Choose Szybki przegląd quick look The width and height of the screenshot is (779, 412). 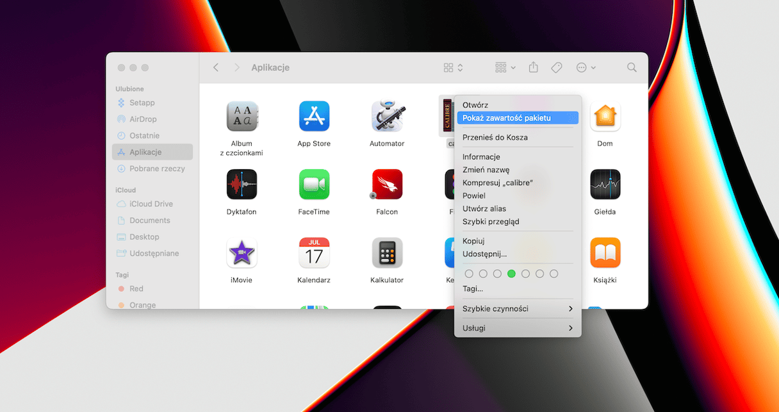[518, 222]
